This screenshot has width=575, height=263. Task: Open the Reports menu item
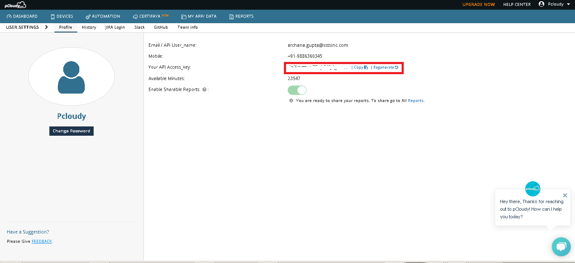point(241,16)
